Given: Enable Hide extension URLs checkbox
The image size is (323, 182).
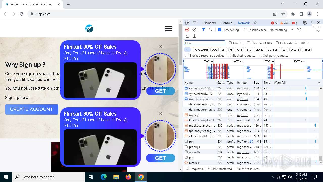Looking at the screenshot, I should [277, 43].
